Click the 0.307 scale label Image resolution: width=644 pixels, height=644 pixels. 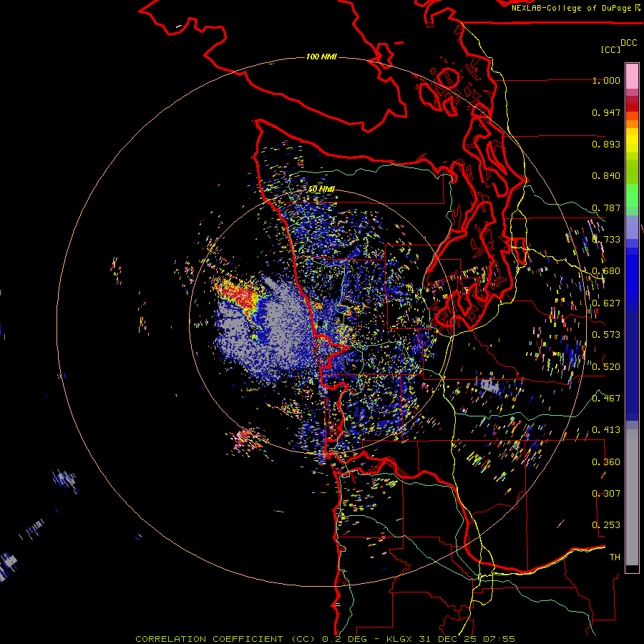606,494
